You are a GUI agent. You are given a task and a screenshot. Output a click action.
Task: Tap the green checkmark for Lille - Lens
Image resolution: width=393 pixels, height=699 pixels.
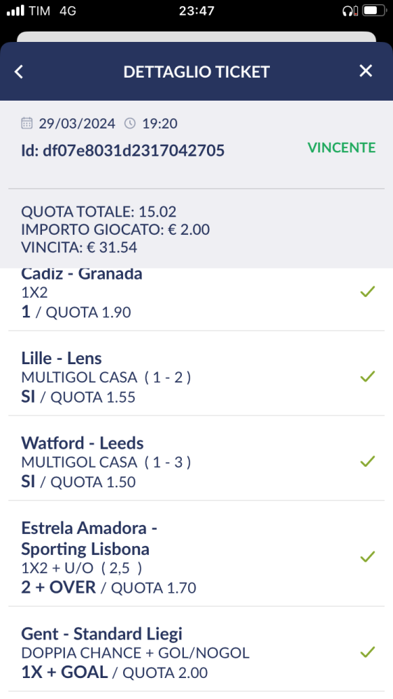click(368, 377)
